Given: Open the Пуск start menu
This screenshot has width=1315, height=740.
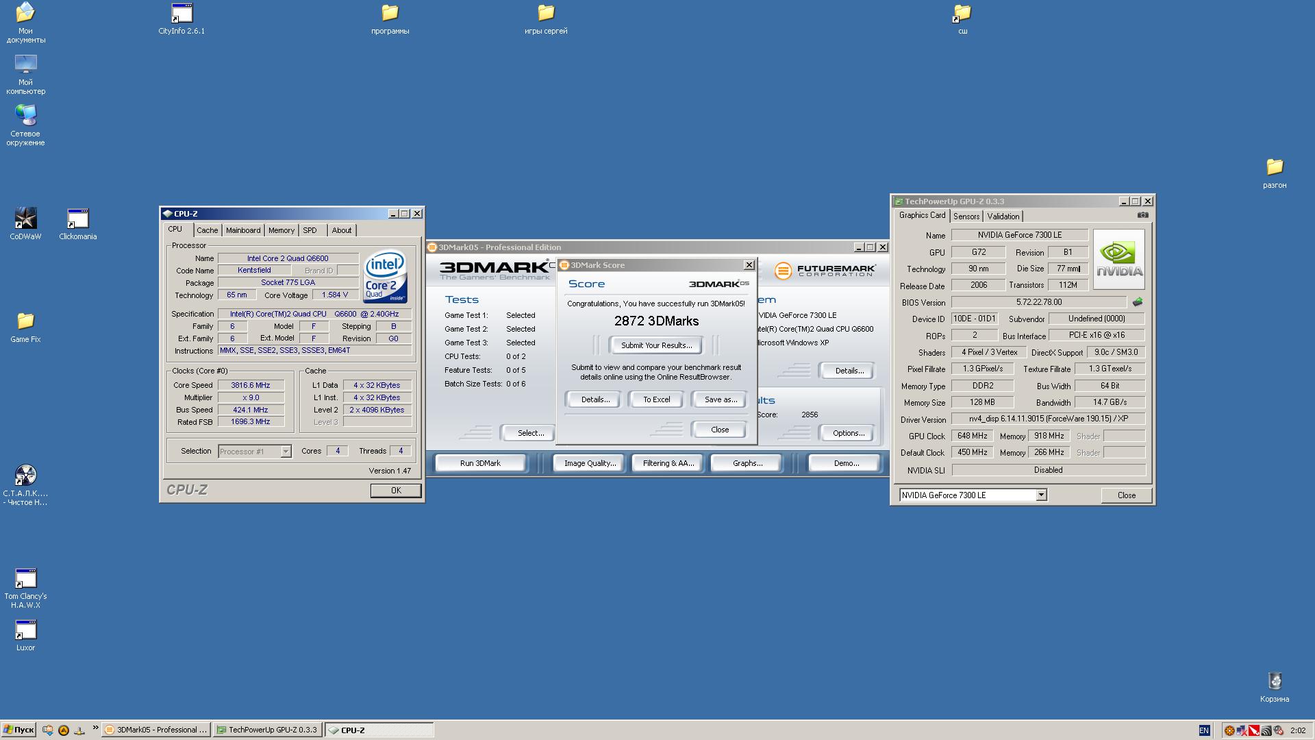Looking at the screenshot, I should pos(18,730).
